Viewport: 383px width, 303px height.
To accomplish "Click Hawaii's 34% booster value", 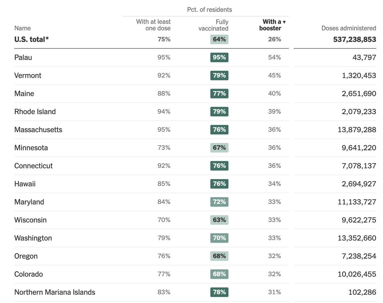I will 274,184.
